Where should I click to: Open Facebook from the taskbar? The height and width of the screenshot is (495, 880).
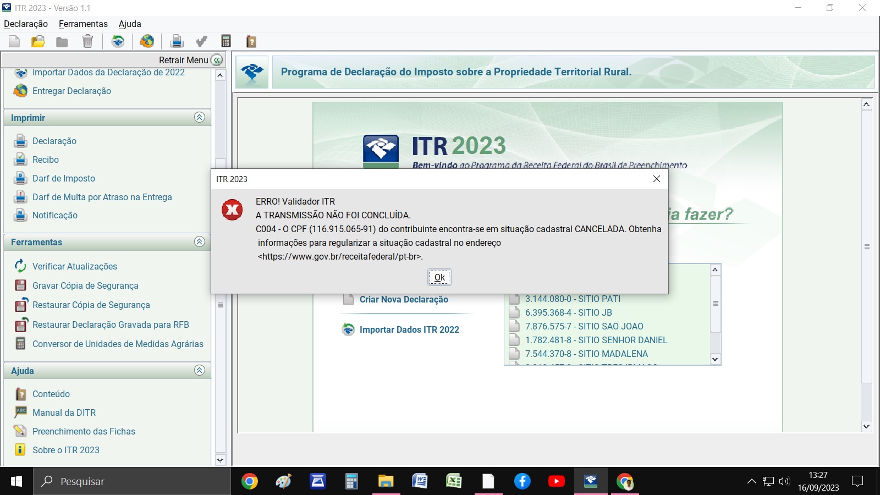[522, 481]
